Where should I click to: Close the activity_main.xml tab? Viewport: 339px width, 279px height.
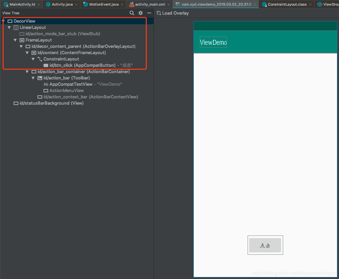coord(169,4)
